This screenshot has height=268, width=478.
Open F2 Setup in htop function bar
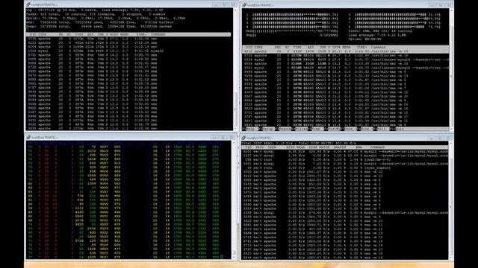coord(267,129)
